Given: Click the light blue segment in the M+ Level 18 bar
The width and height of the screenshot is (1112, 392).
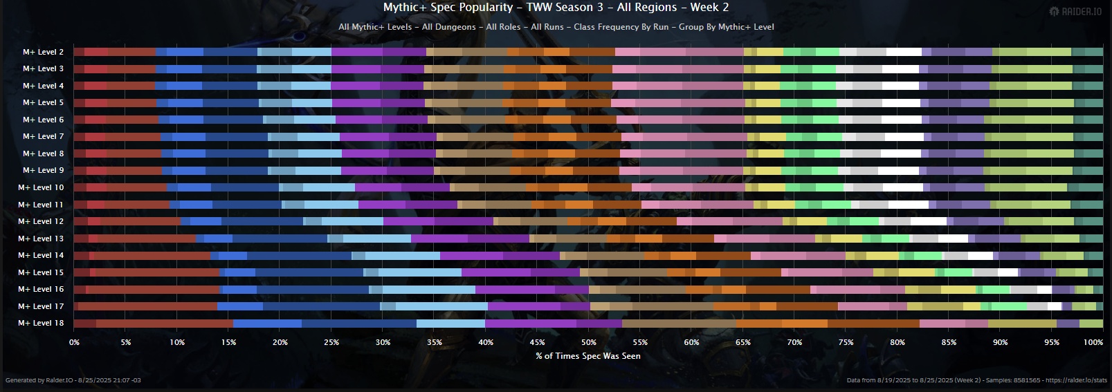Looking at the screenshot, I should (450, 323).
